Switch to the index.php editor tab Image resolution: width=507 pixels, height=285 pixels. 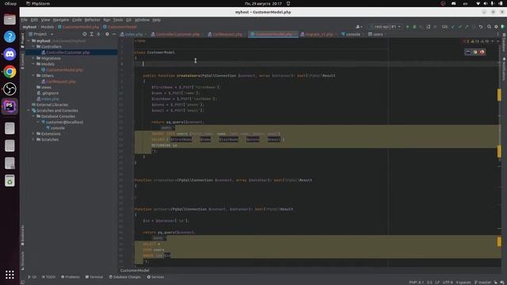134,34
